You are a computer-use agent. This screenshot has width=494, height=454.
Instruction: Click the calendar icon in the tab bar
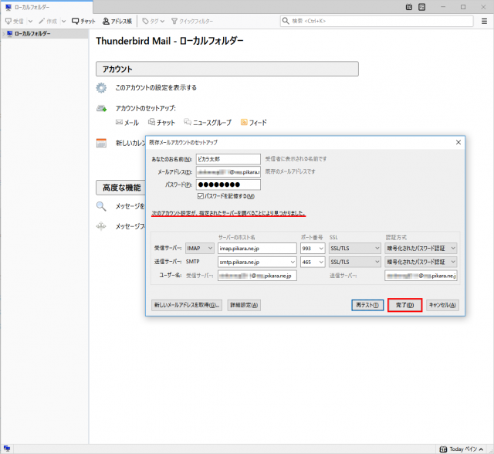[x=408, y=7]
